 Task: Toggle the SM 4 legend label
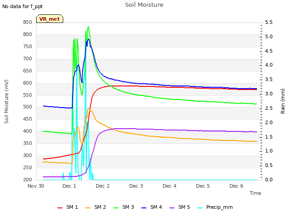(156, 207)
